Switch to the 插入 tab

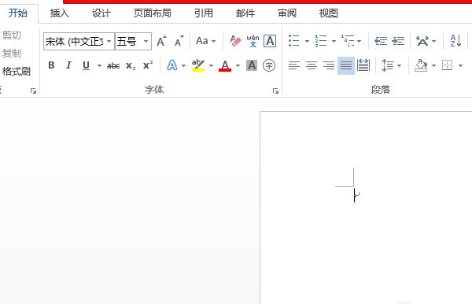click(x=60, y=13)
